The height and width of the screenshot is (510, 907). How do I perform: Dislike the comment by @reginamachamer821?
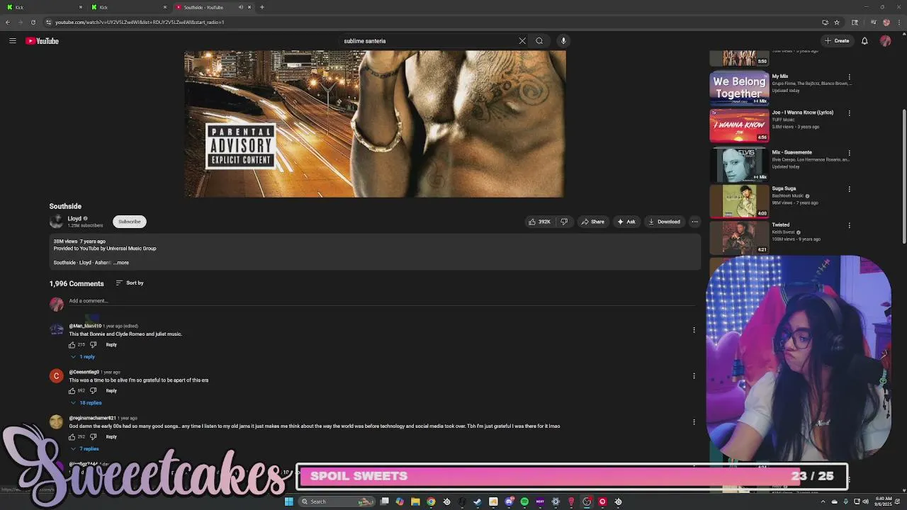93,437
